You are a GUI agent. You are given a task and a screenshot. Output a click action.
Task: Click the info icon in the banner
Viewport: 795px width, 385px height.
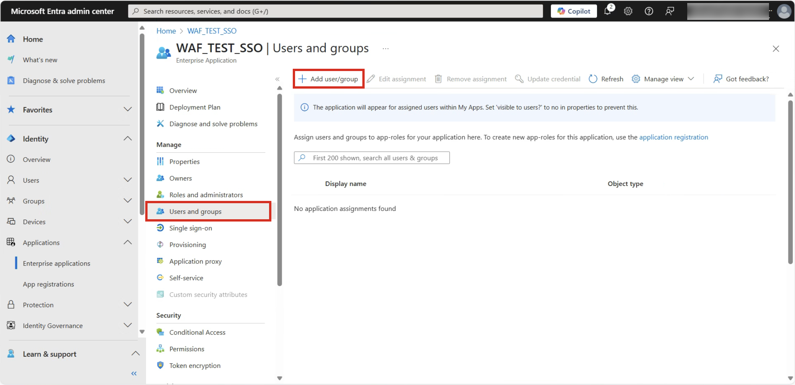coord(304,107)
